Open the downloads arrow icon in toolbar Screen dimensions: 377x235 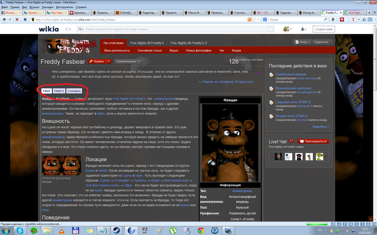coord(333,19)
